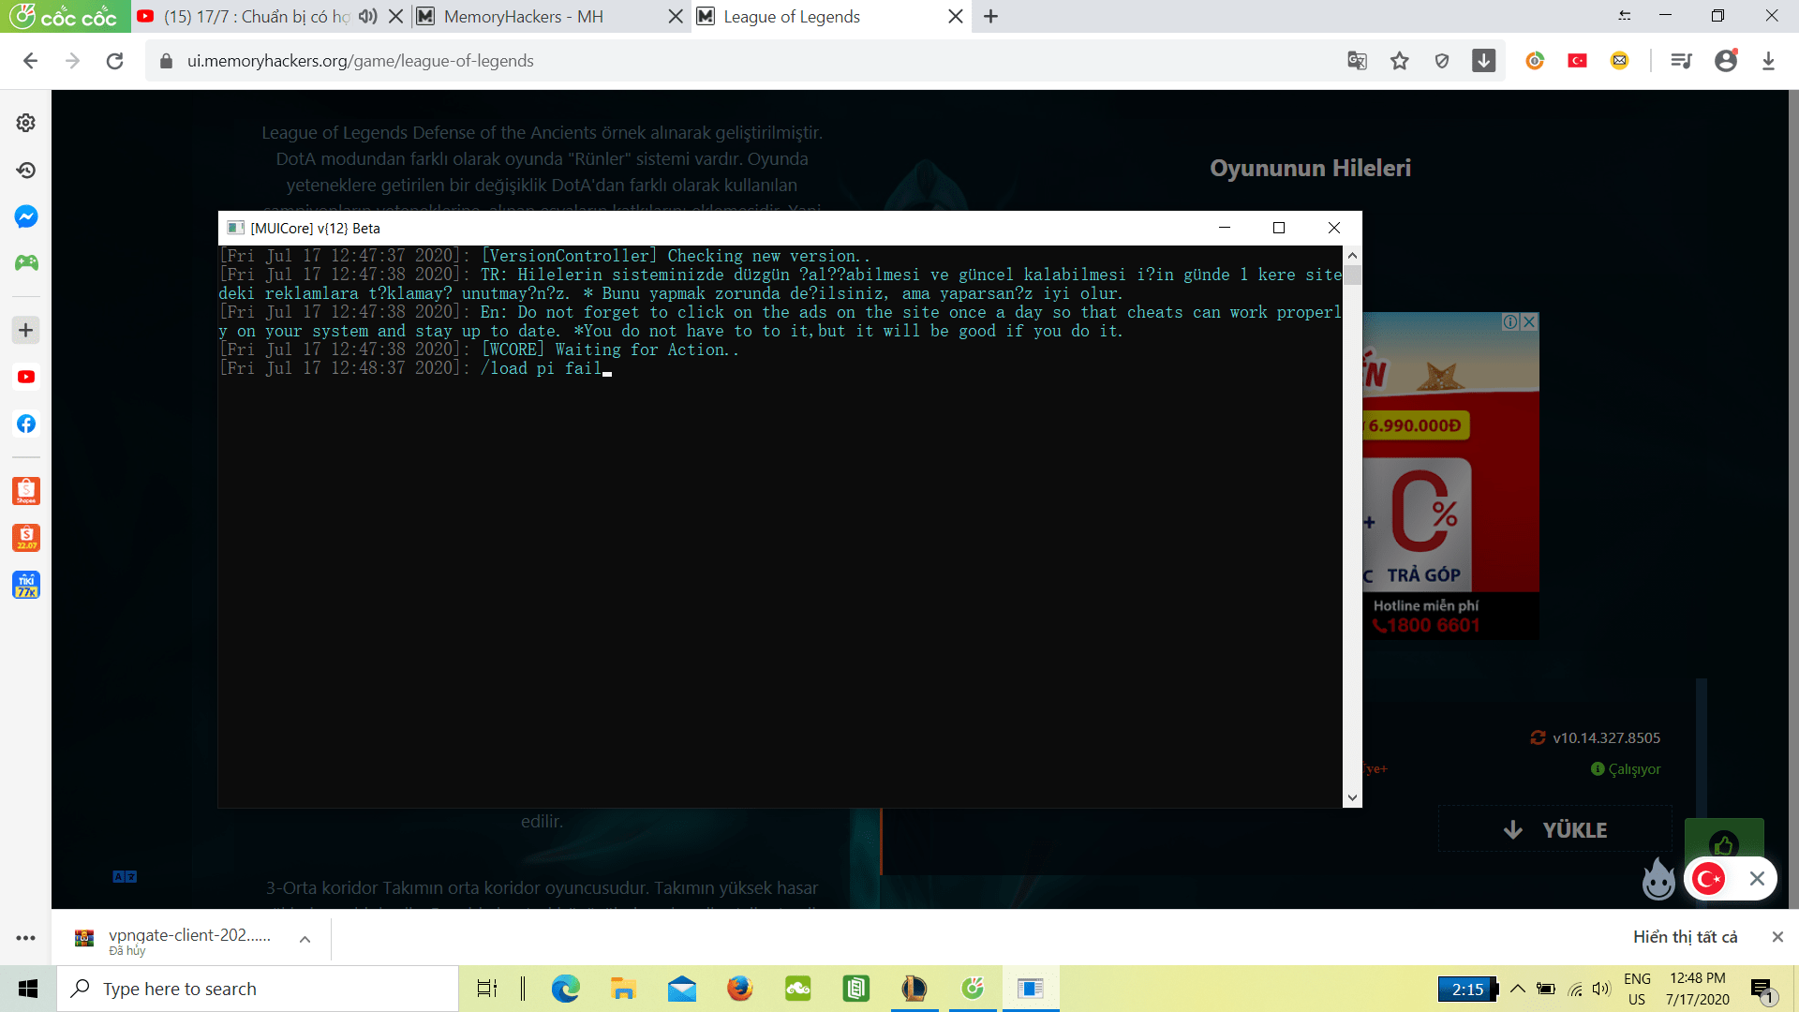
Task: Mute the YouTube tab audio
Action: coord(368,16)
